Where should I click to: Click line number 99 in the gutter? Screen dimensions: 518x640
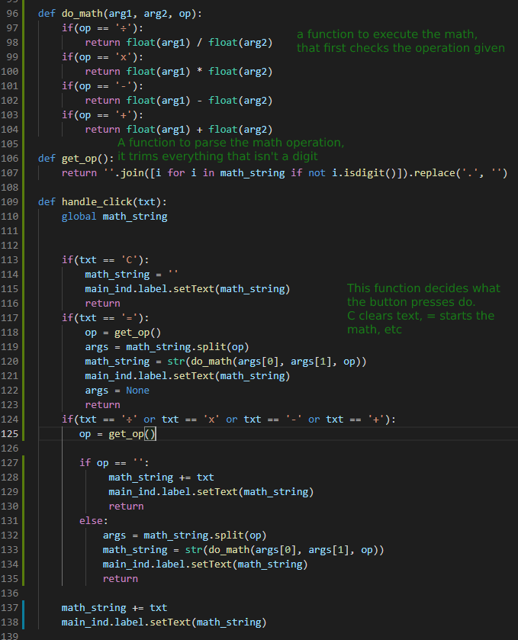(x=12, y=57)
